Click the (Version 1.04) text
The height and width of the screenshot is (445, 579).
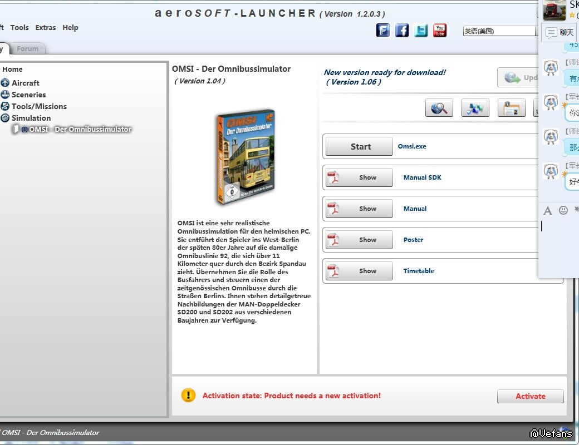click(x=199, y=81)
